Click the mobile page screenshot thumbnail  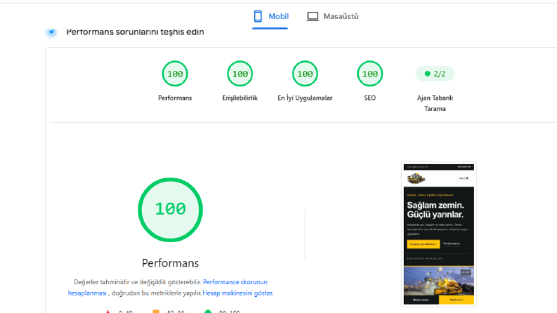[x=439, y=234]
